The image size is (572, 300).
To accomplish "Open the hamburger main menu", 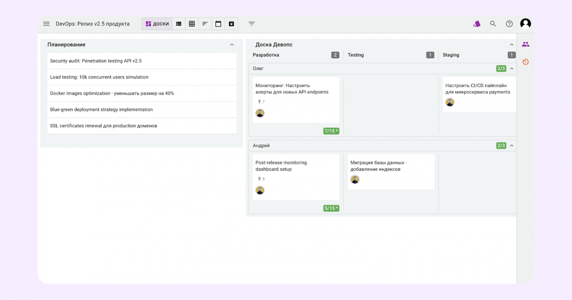I will 46,24.
